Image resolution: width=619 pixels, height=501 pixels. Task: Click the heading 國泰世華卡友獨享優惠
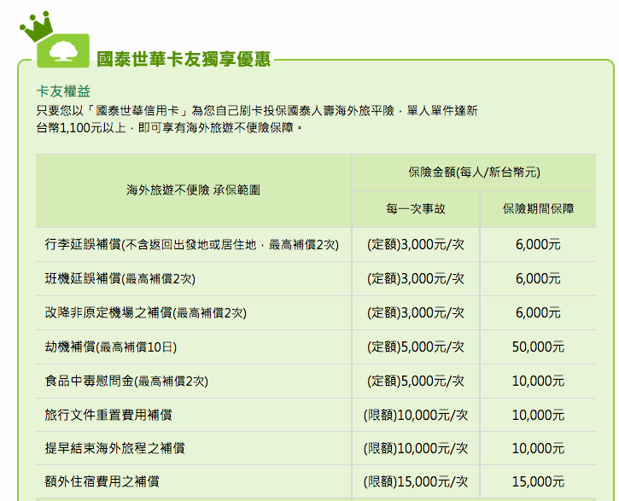point(184,59)
